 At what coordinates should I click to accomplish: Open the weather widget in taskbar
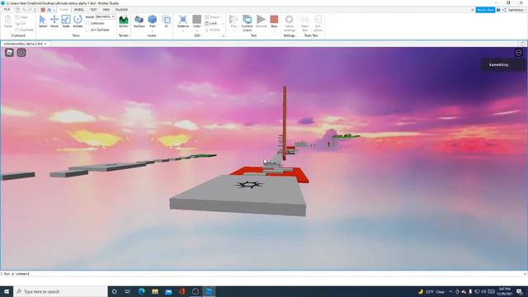click(x=431, y=291)
